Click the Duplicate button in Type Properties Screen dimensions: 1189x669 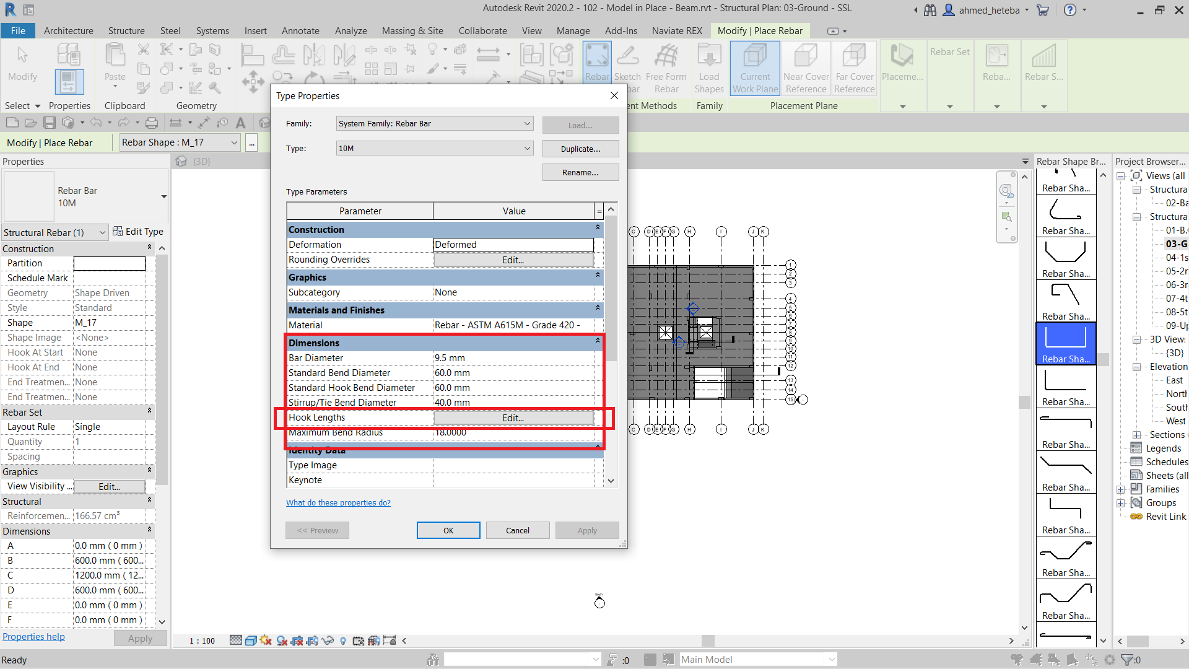(580, 149)
